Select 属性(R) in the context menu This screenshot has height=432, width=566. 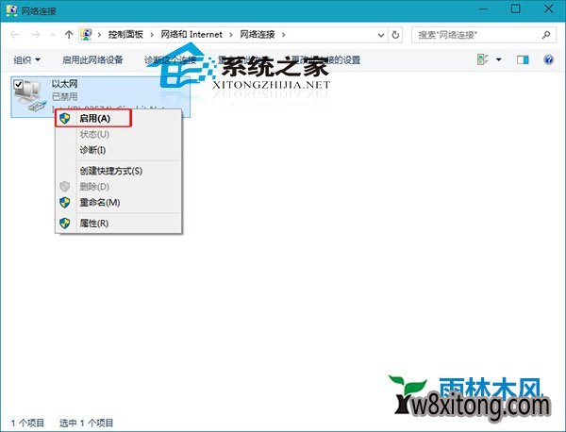point(93,224)
